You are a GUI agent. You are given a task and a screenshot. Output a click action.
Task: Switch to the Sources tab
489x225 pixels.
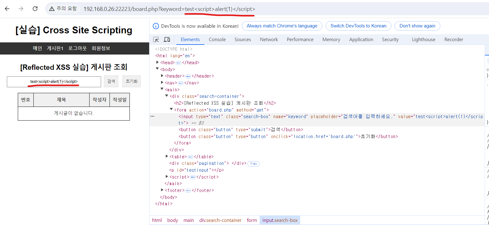pyautogui.click(x=243, y=40)
